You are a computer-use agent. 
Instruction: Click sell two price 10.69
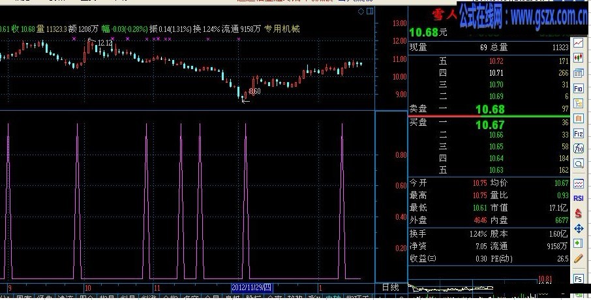(496, 97)
